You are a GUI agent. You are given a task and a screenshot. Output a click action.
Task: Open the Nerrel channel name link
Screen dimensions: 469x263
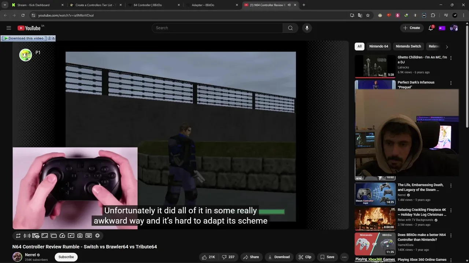(30, 255)
